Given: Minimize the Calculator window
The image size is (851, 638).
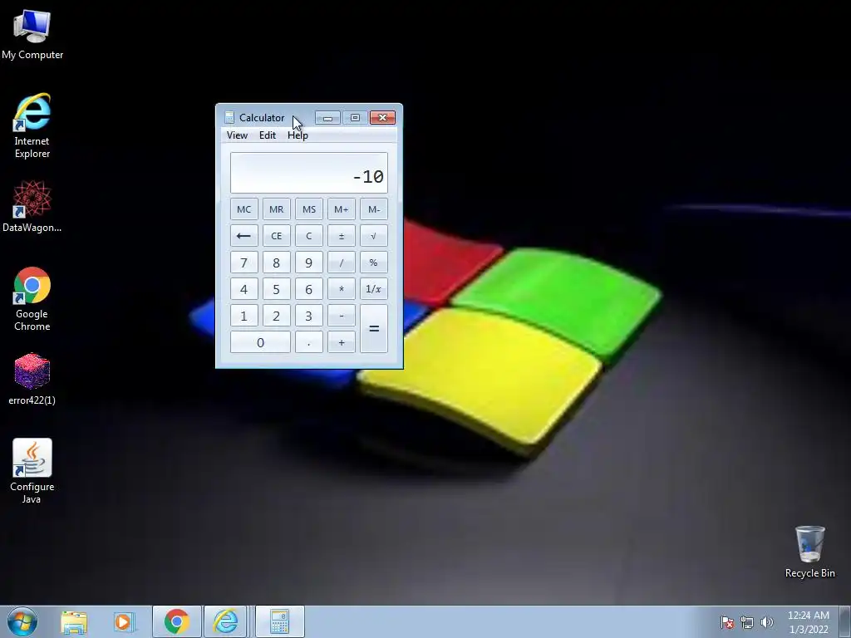Looking at the screenshot, I should tap(327, 118).
